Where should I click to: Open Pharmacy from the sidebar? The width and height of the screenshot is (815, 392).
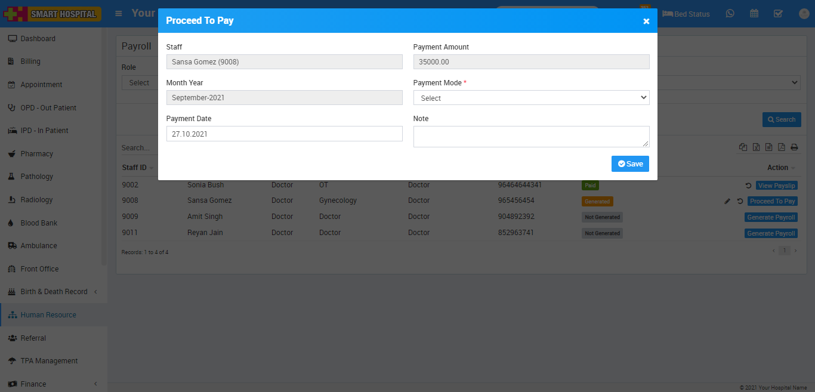(x=36, y=154)
